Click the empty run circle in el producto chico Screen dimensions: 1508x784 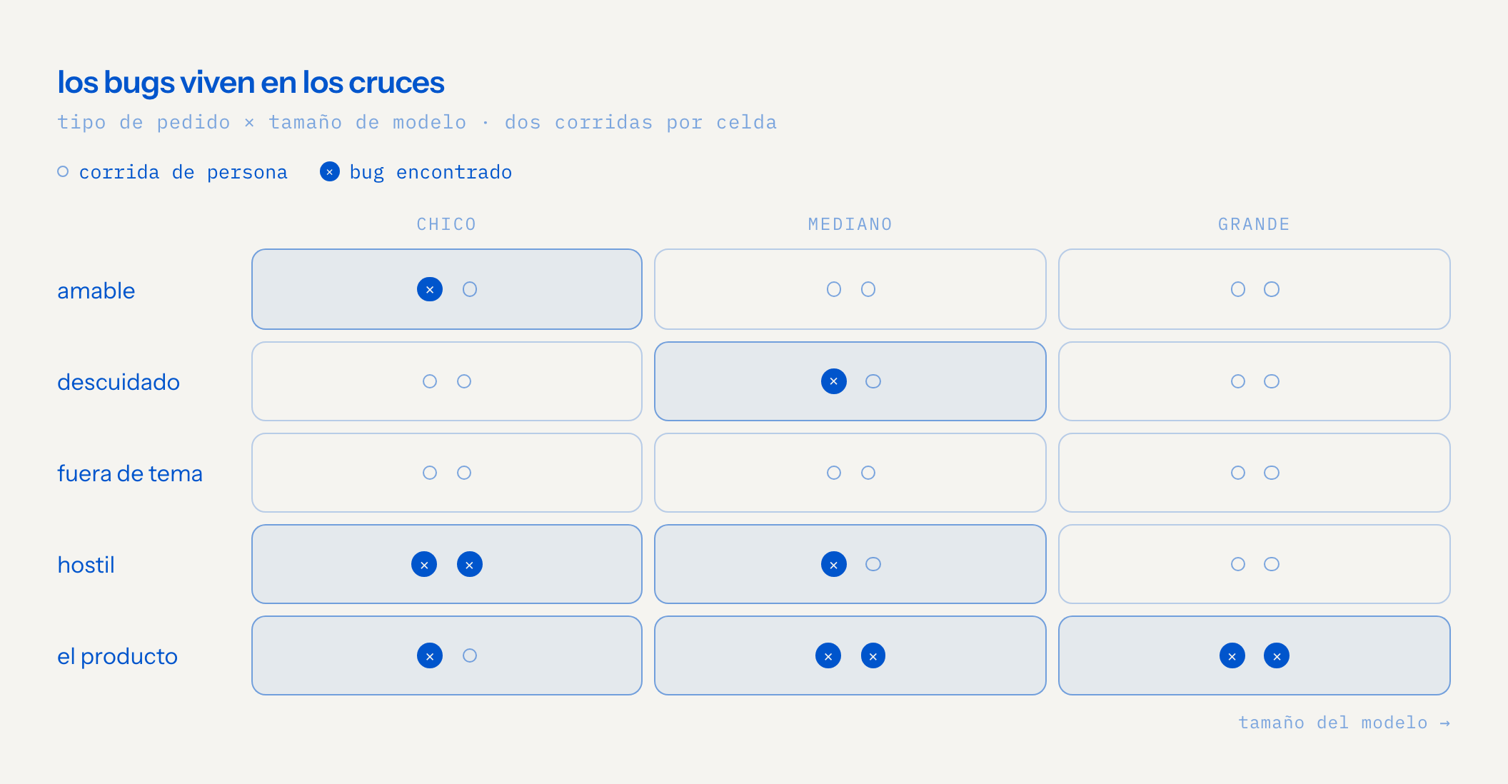coord(470,655)
